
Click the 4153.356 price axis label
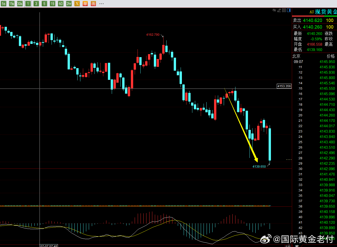click(x=284, y=86)
